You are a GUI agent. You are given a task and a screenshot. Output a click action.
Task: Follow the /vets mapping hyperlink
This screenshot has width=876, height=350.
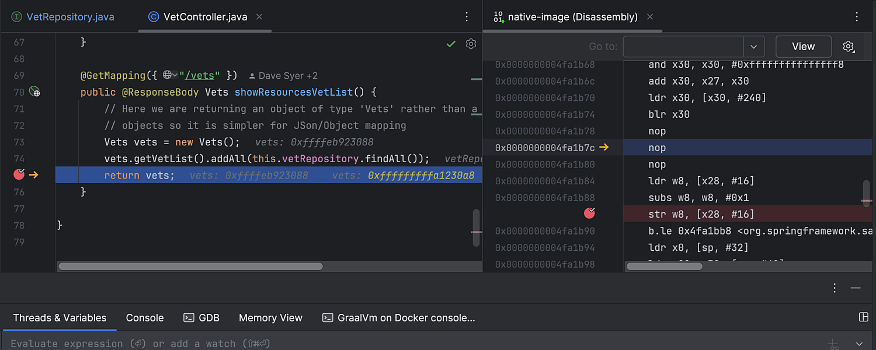point(201,75)
